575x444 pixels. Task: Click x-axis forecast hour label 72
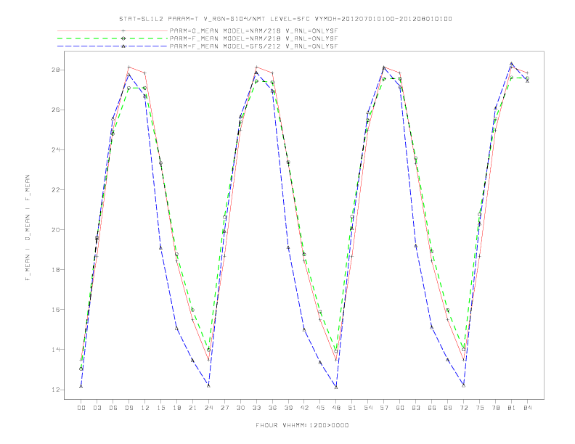(x=463, y=408)
